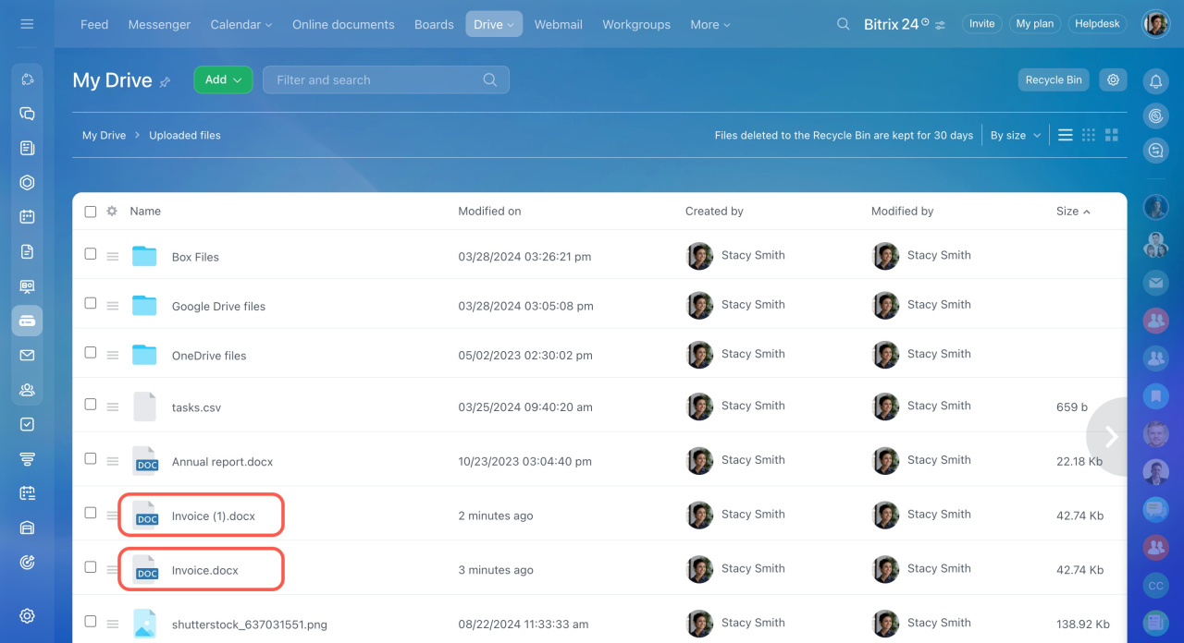
Task: Select all files with header checkbox
Action: tap(91, 212)
